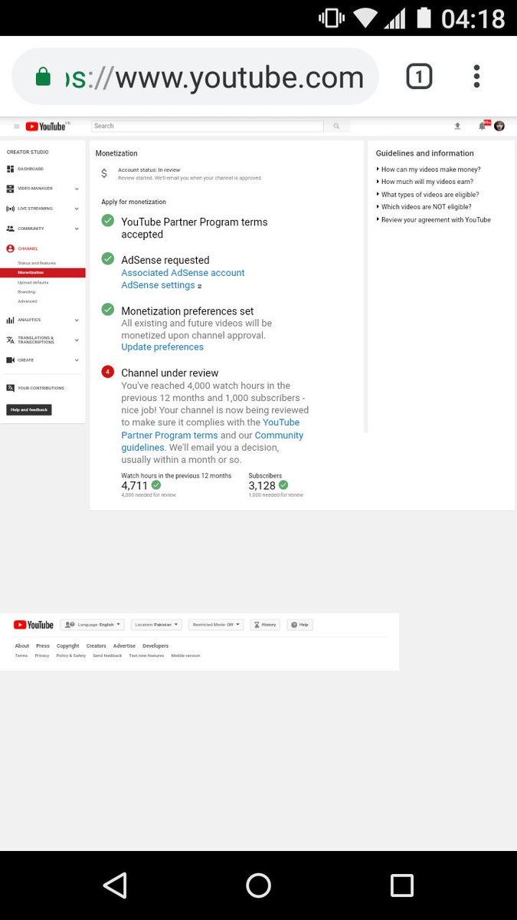This screenshot has height=920, width=517.
Task: Click green check beside Monetization preferences set
Action: click(x=108, y=310)
